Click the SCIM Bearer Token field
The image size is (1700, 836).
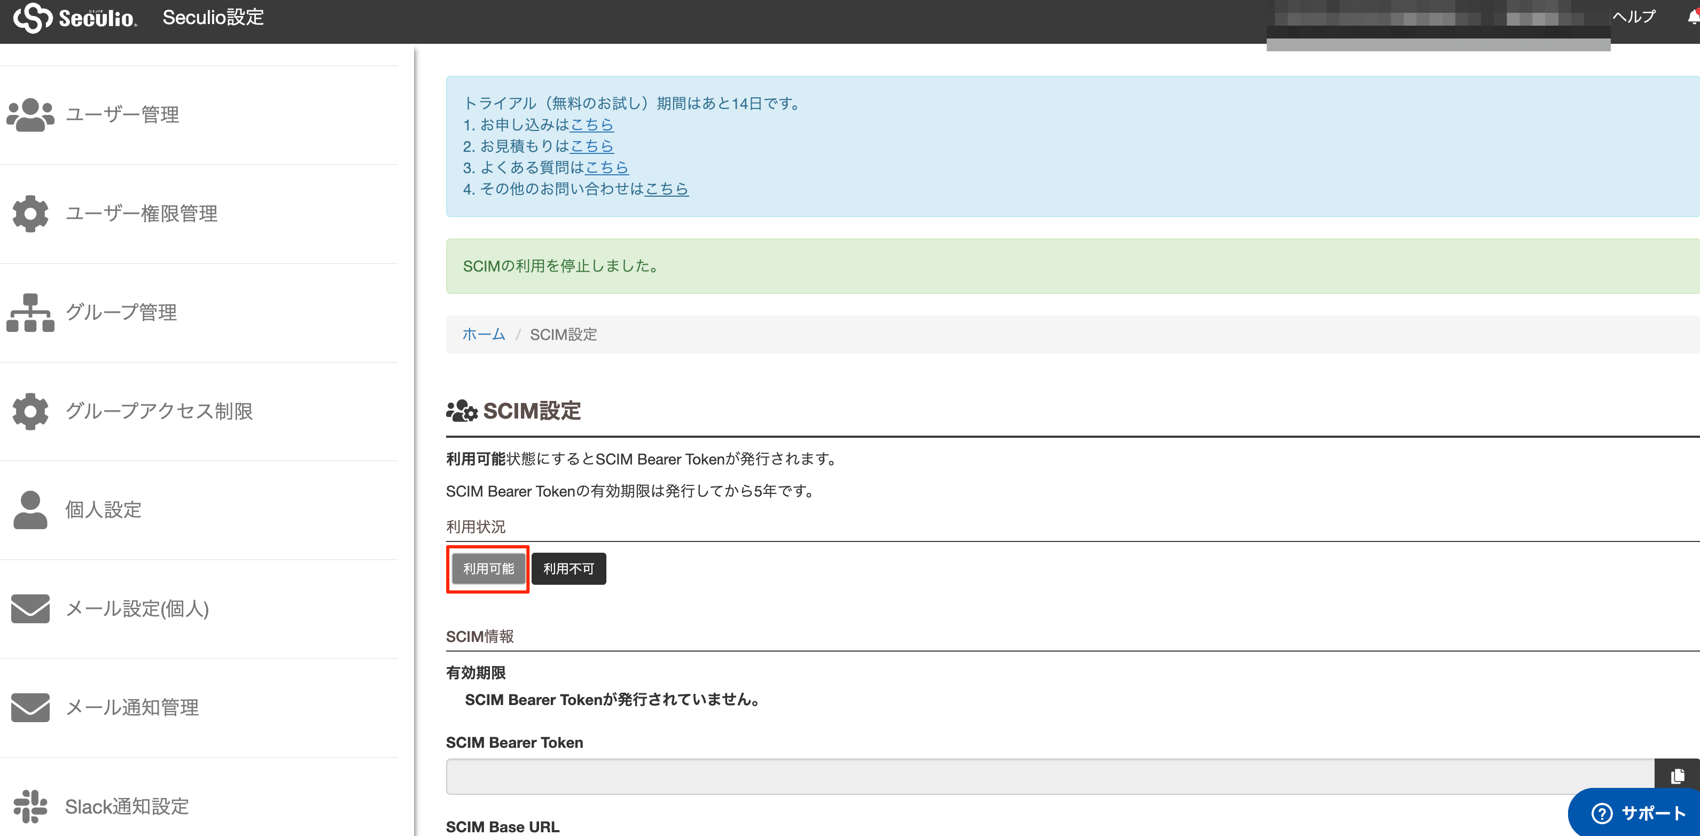(1049, 776)
